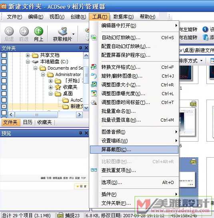
Task: Open the 编辑(E) menu
Action: [x=36, y=17]
